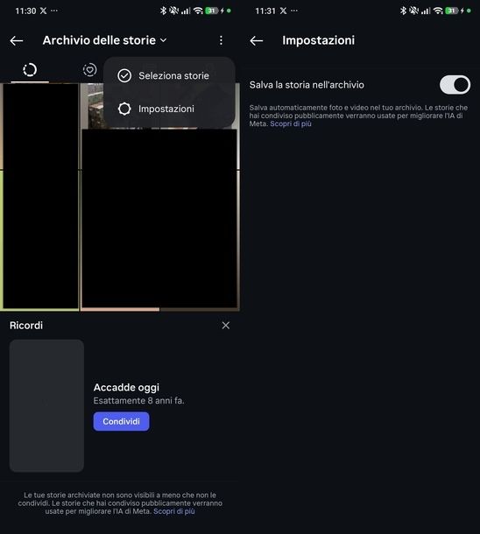Viewport: 480px width, 534px height.
Task: Choose Seleziona storie menu entry
Action: click(169, 75)
